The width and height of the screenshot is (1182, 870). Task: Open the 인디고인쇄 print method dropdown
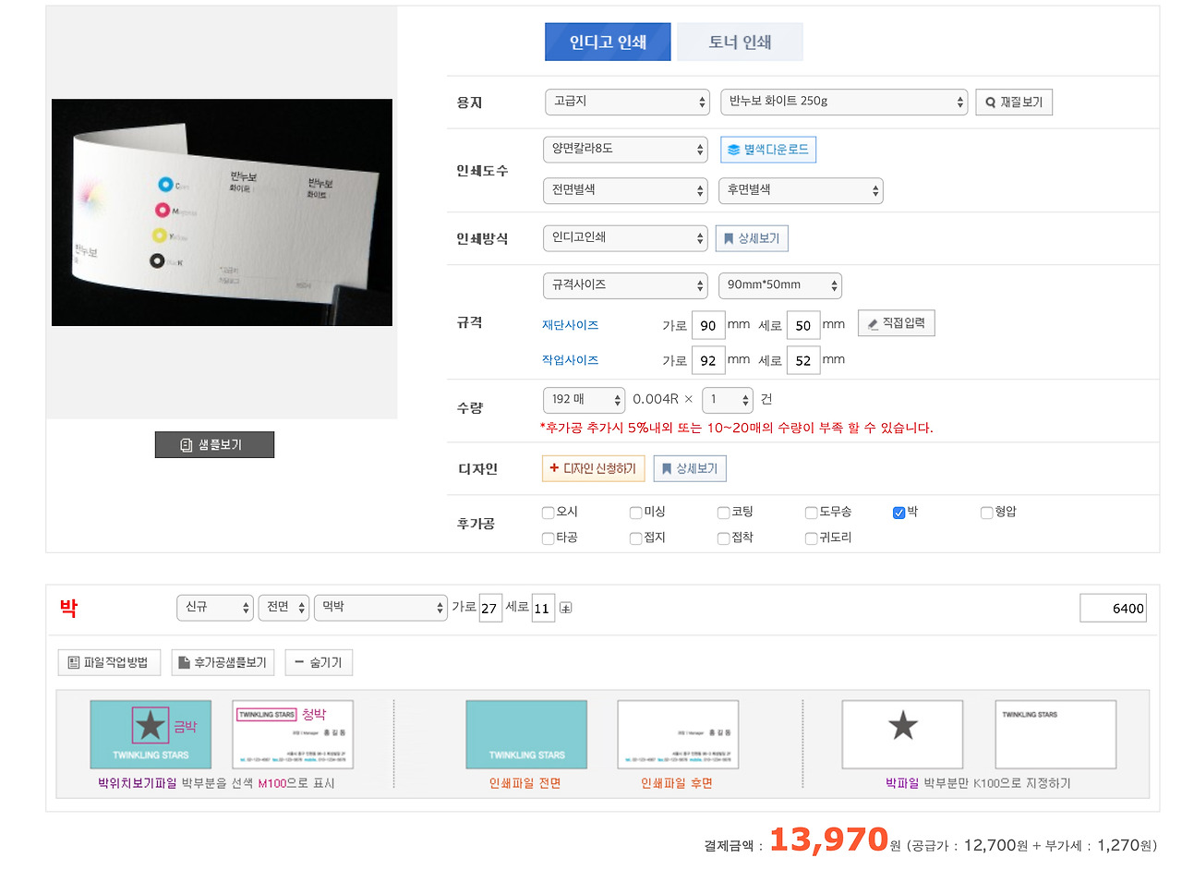coord(626,238)
